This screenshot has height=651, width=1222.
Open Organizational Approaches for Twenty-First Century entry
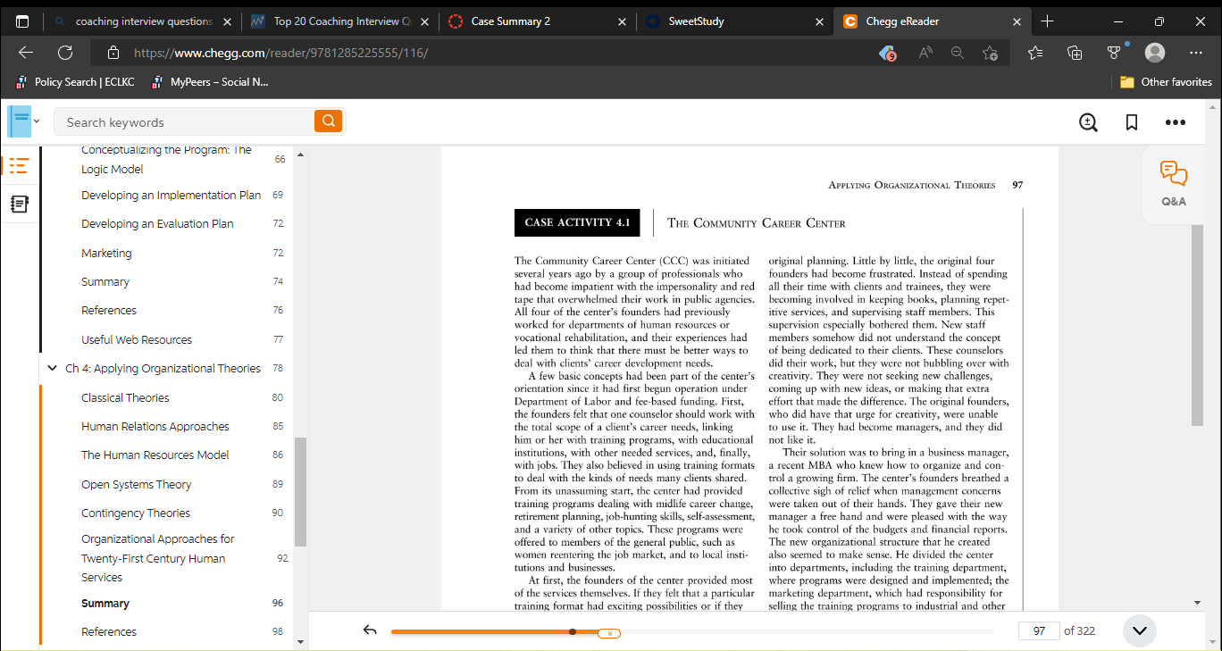[x=158, y=558]
